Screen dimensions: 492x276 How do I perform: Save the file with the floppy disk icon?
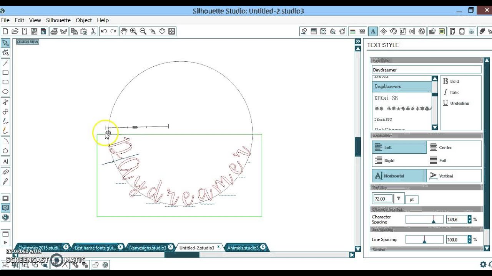(34, 31)
